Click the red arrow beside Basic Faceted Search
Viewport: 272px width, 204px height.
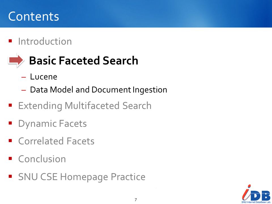coord(16,60)
